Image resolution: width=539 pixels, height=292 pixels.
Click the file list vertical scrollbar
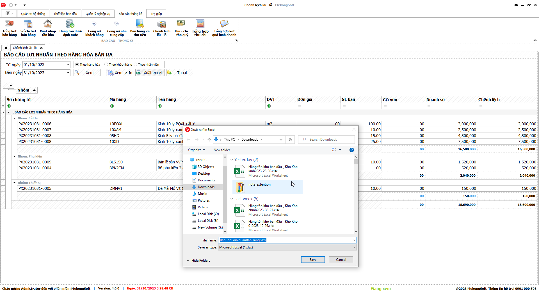click(356, 197)
